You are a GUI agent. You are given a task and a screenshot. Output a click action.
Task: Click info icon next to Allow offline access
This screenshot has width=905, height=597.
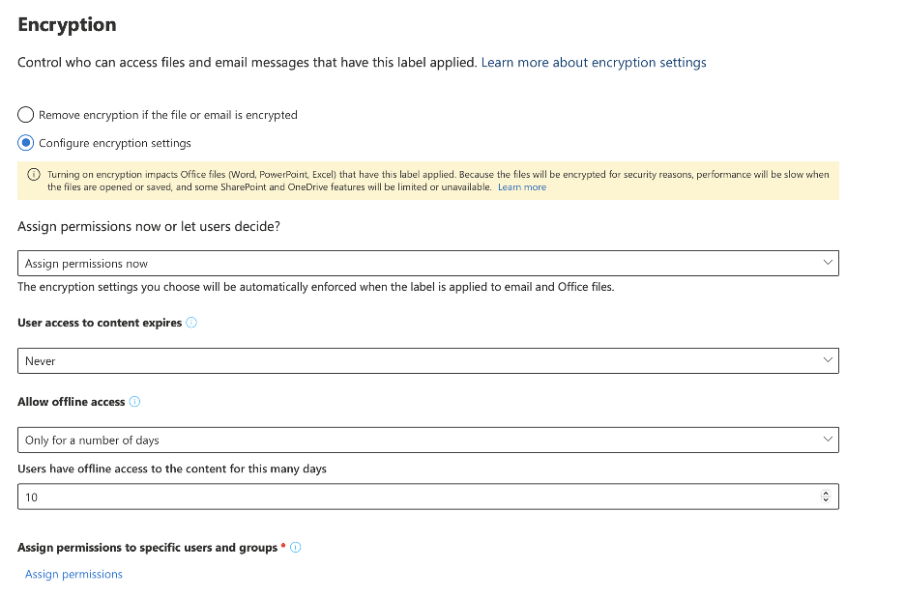tap(135, 402)
